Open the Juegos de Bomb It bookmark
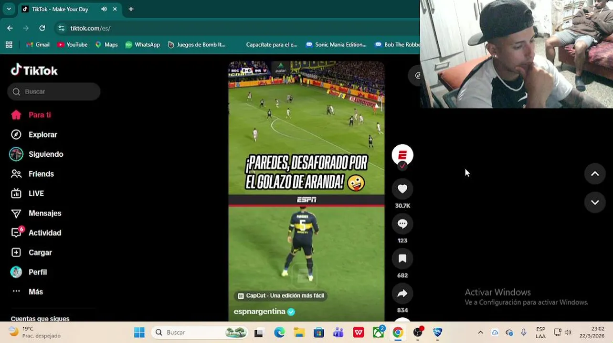This screenshot has height=343, width=613. point(196,44)
